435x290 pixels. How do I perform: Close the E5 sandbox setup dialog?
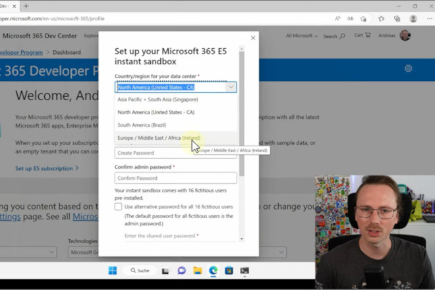pos(253,38)
